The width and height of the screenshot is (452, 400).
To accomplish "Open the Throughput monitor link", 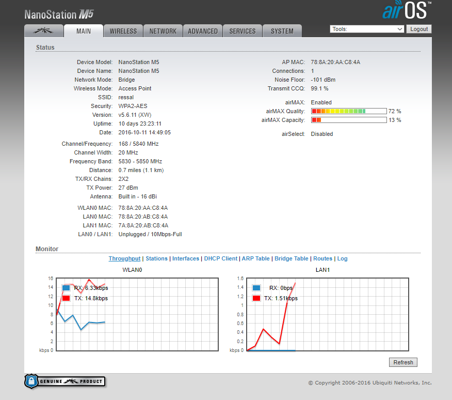I will click(124, 258).
